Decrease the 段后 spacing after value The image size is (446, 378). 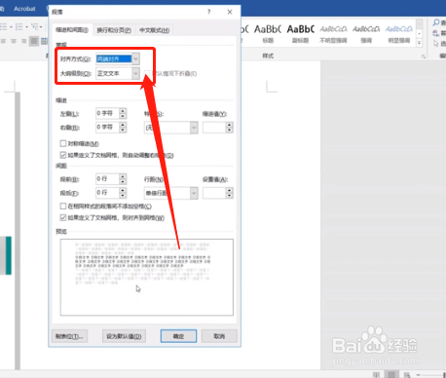point(123,196)
